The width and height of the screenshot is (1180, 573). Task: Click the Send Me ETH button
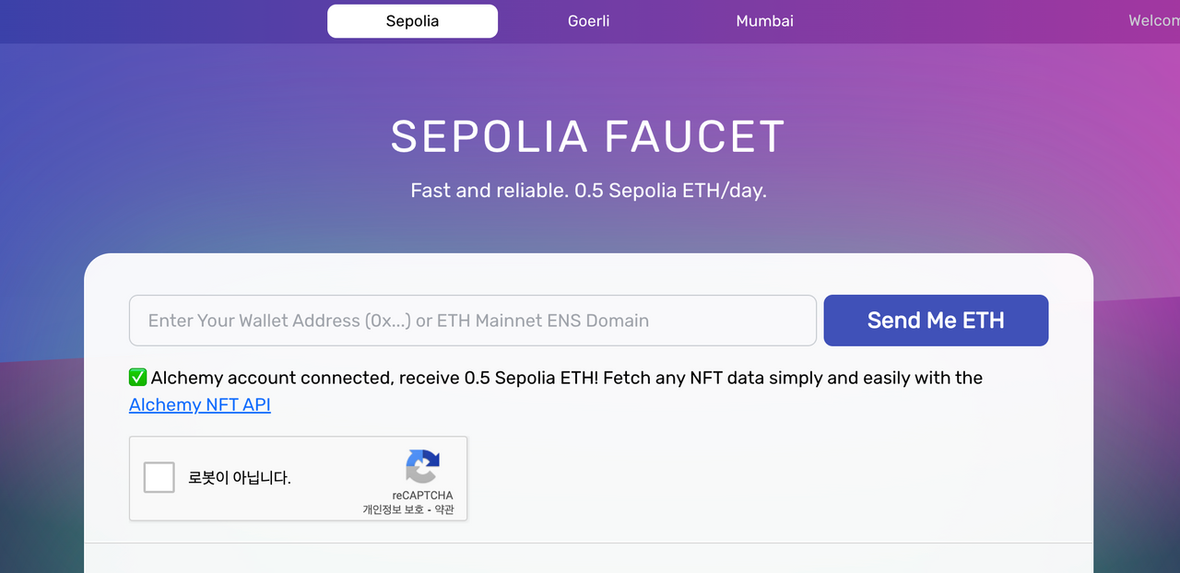(x=936, y=321)
